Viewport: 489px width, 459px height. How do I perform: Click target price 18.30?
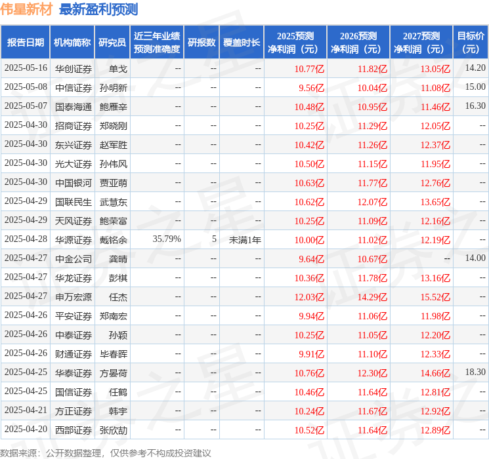[475, 372]
